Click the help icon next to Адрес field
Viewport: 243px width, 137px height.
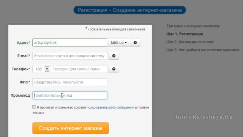tap(135, 43)
